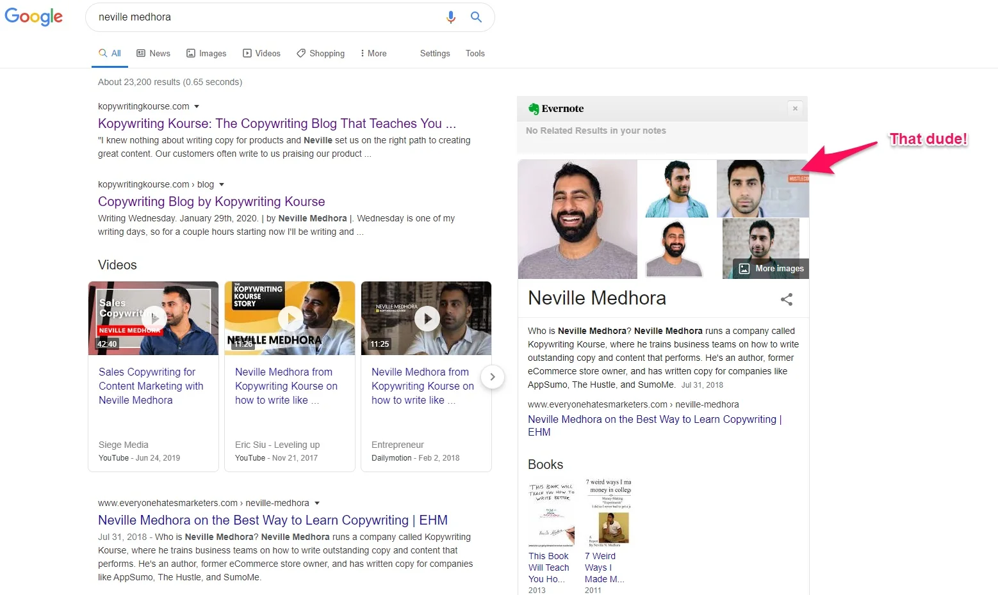Click the Google logo
Image resolution: width=998 pixels, height=595 pixels.
[x=34, y=17]
